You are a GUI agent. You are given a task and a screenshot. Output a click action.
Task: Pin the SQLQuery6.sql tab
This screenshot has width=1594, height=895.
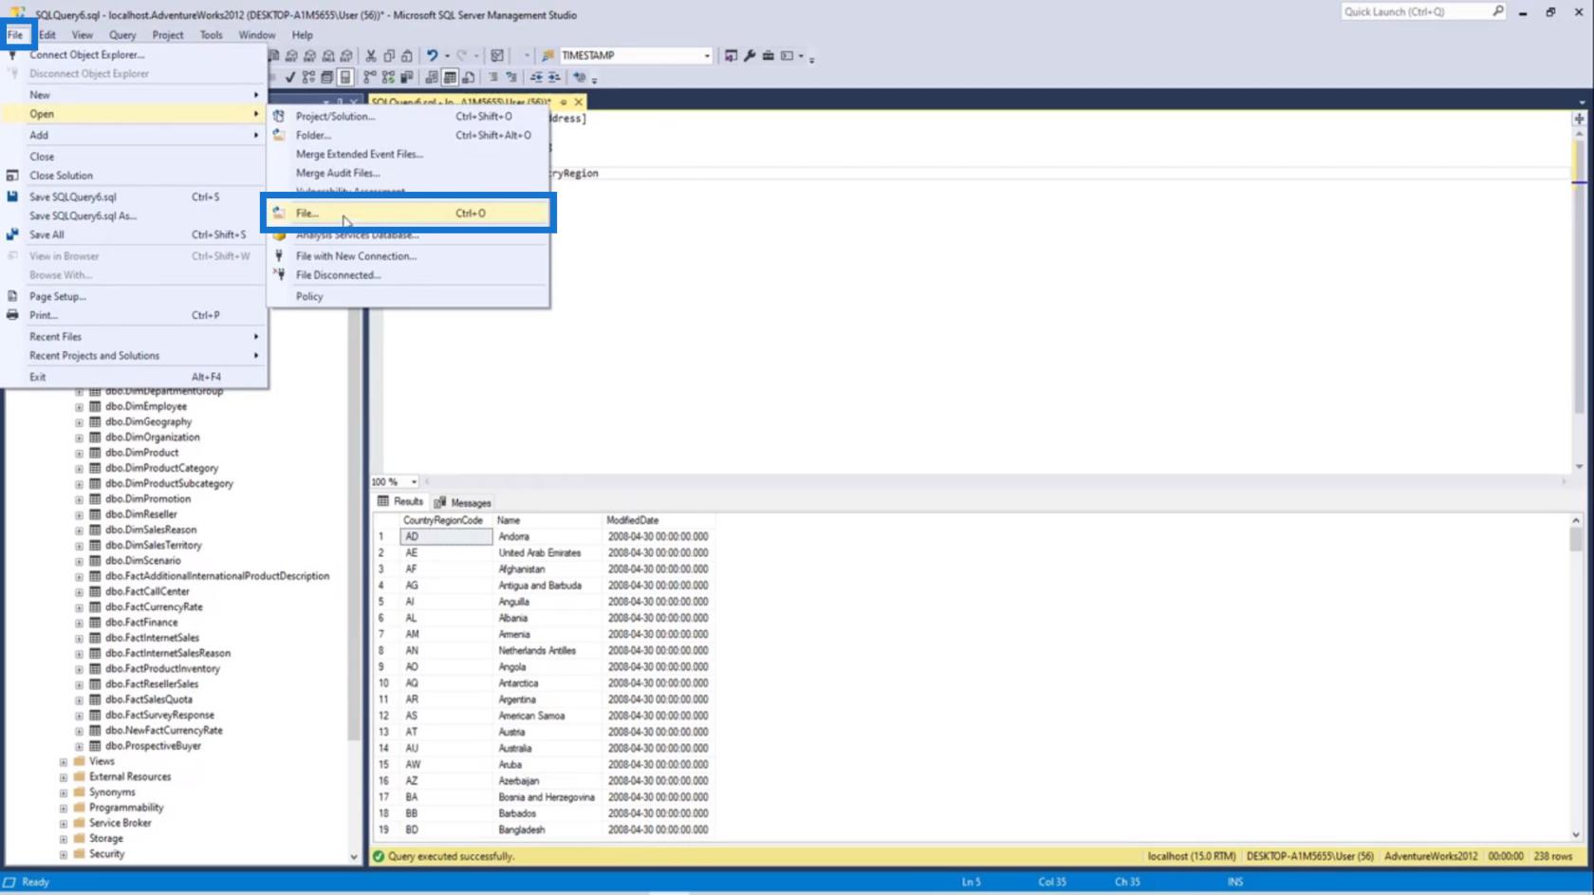point(563,102)
